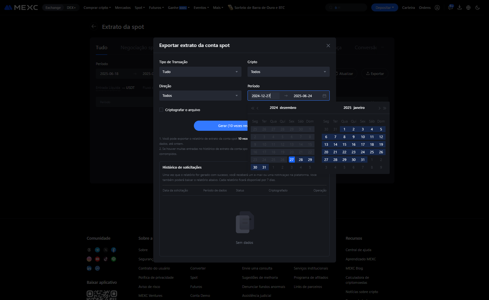Click the dezembro month label in the calendar header
489x300 pixels.
pyautogui.click(x=288, y=108)
